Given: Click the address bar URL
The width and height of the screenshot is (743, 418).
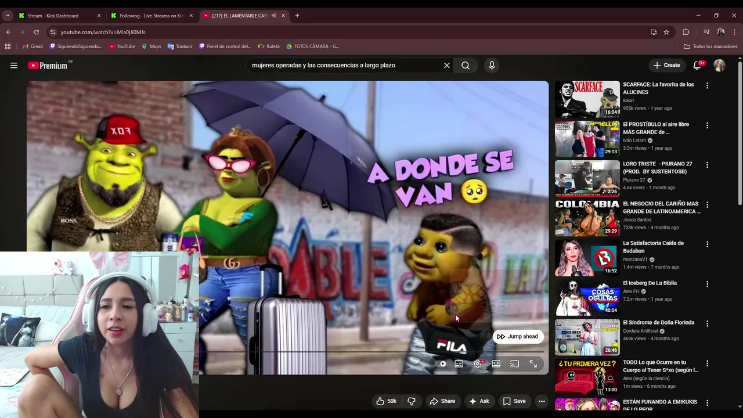Looking at the screenshot, I should click(x=103, y=32).
